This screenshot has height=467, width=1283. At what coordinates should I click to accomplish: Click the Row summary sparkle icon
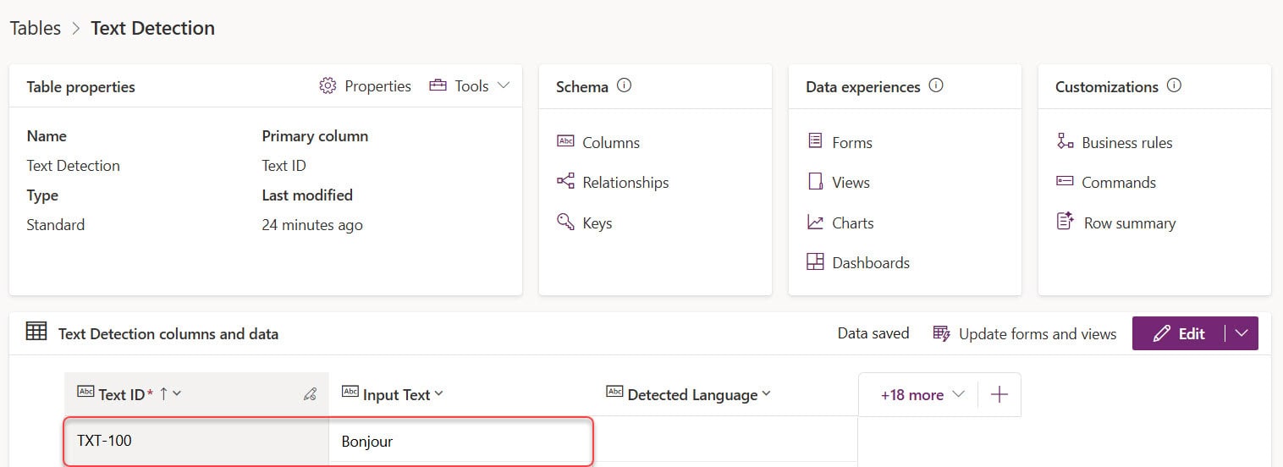(1065, 221)
